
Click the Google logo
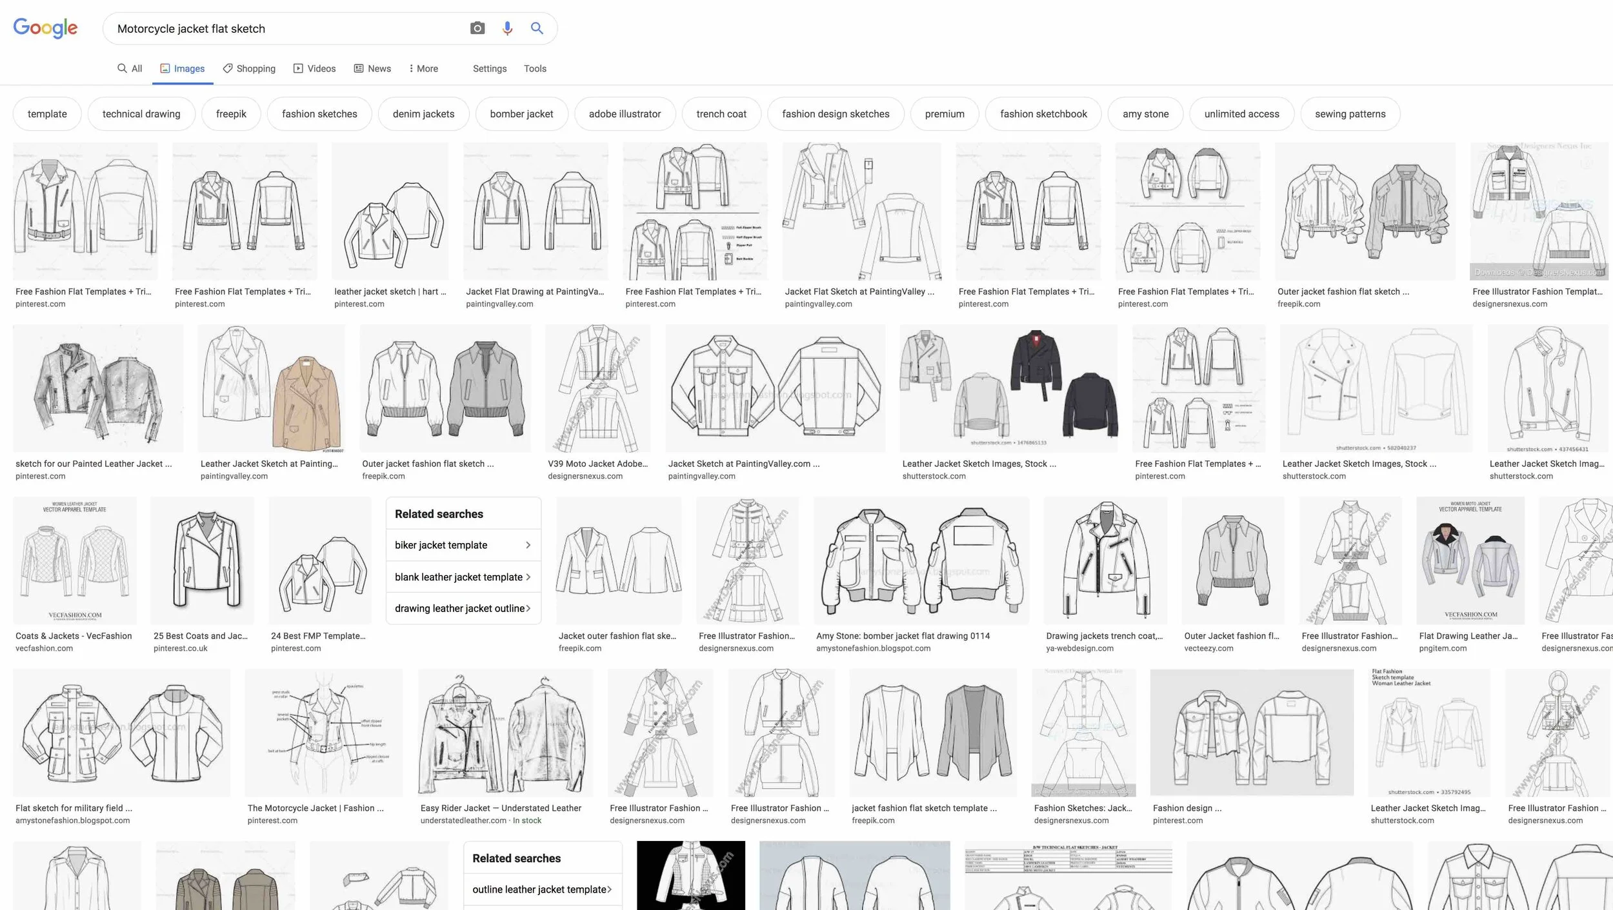[x=45, y=28]
